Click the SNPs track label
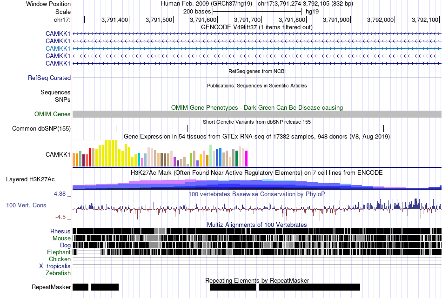The width and height of the screenshot is (442, 298). pos(63,99)
